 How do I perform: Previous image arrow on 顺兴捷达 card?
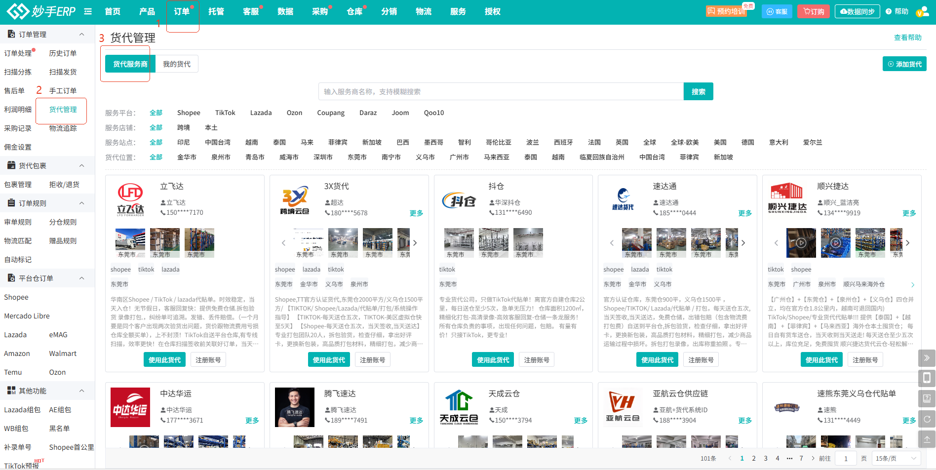pos(776,243)
